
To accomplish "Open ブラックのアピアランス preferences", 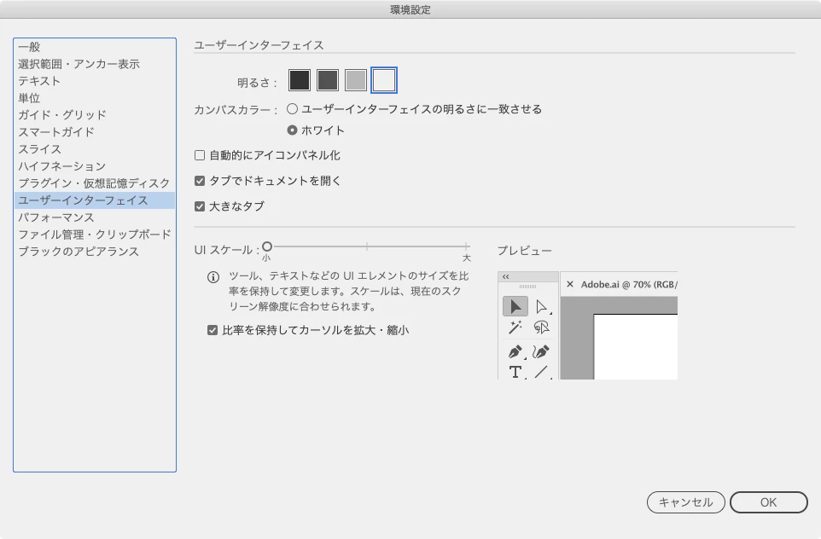I will tap(94, 252).
